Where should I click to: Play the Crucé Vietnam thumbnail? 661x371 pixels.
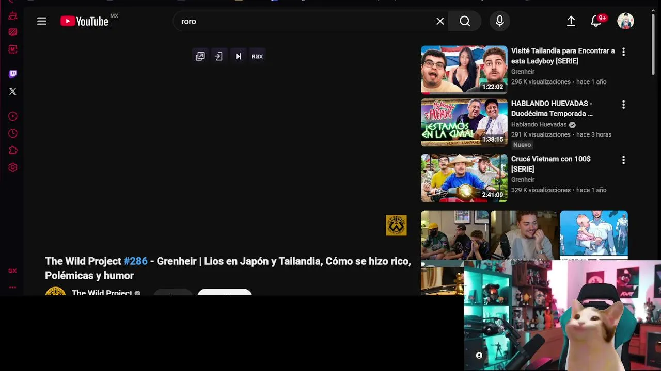(464, 178)
